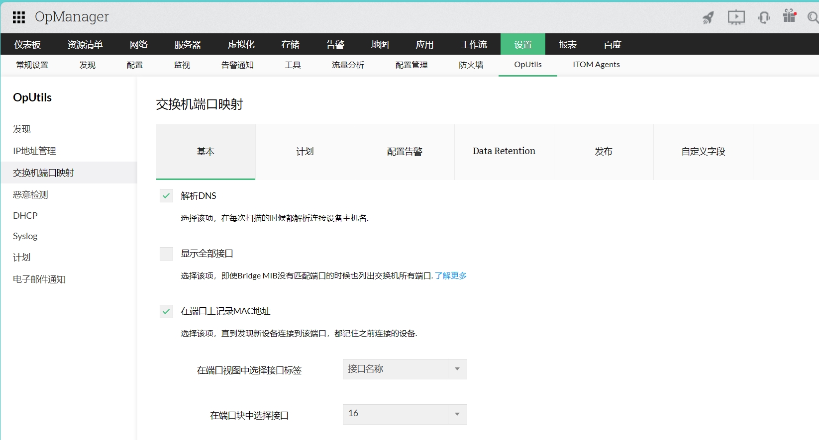Click the magnifier search icon
The image size is (819, 440).
(x=813, y=18)
